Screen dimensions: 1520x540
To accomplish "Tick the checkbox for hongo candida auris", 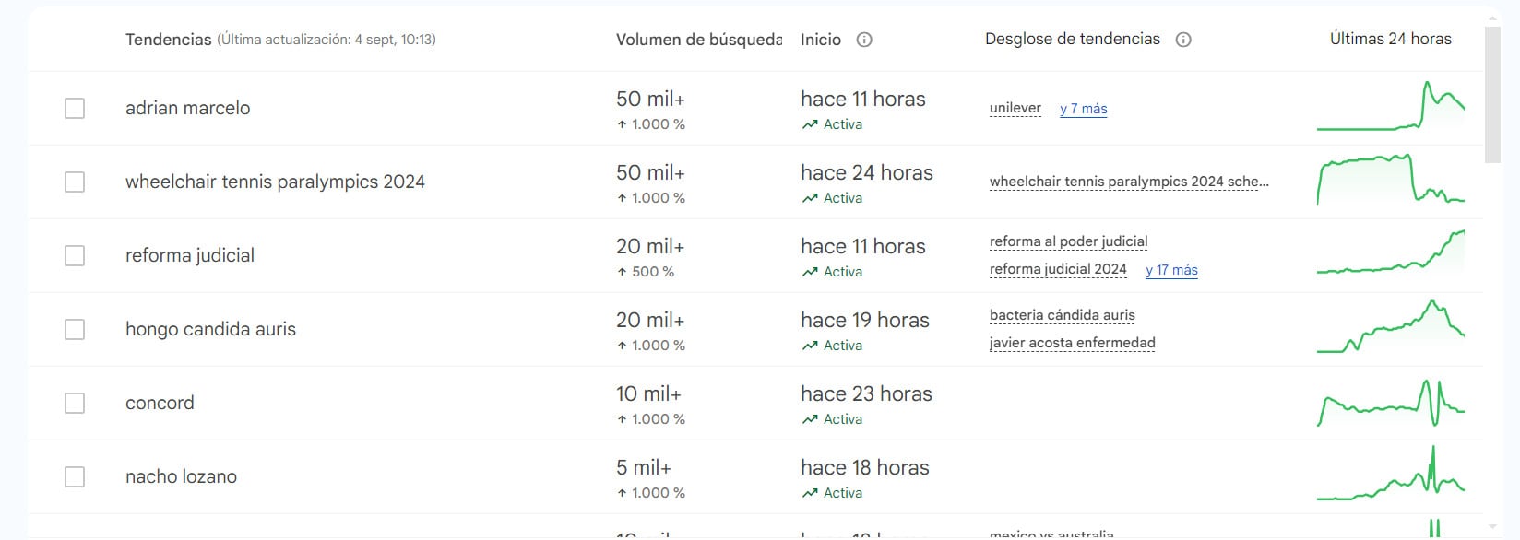I will [x=75, y=329].
